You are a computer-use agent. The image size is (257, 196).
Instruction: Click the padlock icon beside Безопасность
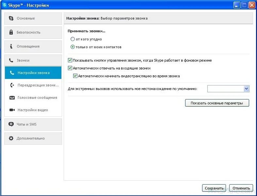[x=11, y=32]
